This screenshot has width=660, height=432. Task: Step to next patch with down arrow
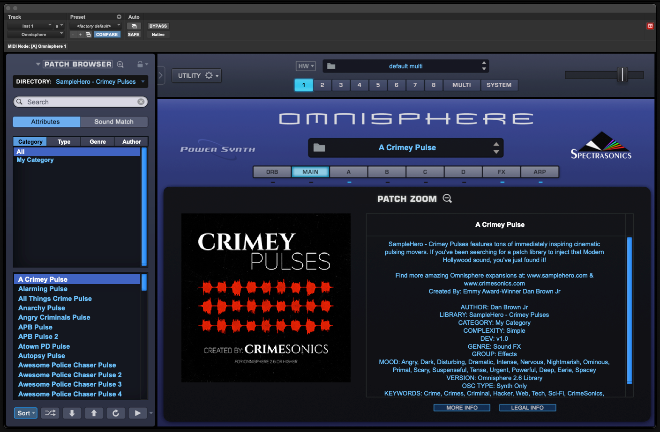[72, 413]
